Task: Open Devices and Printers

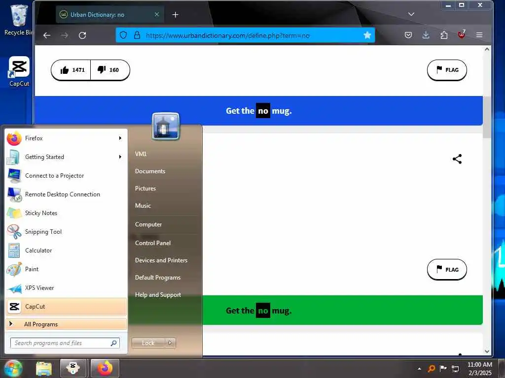Action: [161, 260]
